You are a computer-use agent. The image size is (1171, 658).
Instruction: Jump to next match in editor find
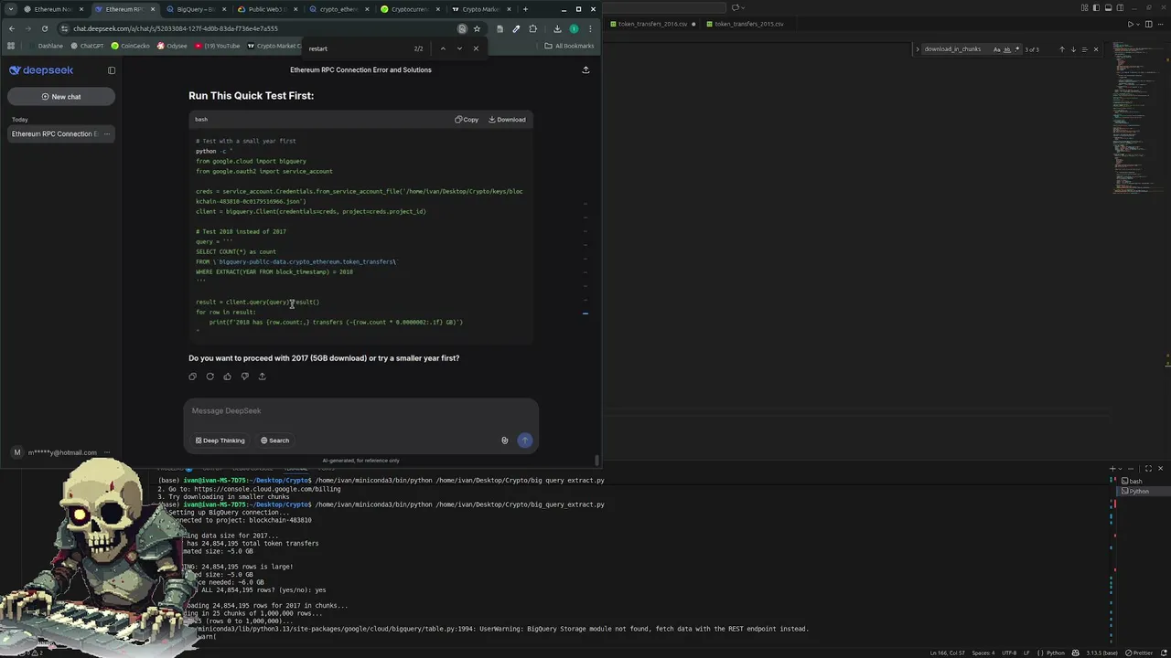coord(1074,49)
